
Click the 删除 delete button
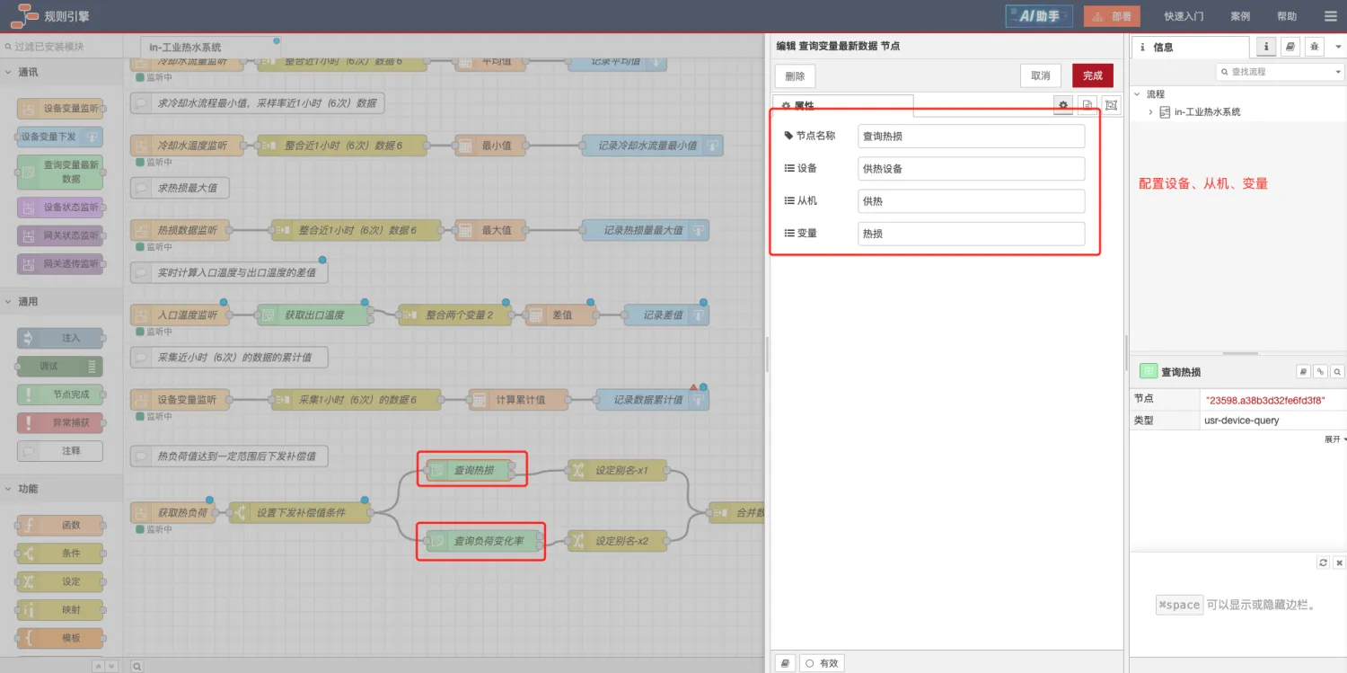coord(795,75)
